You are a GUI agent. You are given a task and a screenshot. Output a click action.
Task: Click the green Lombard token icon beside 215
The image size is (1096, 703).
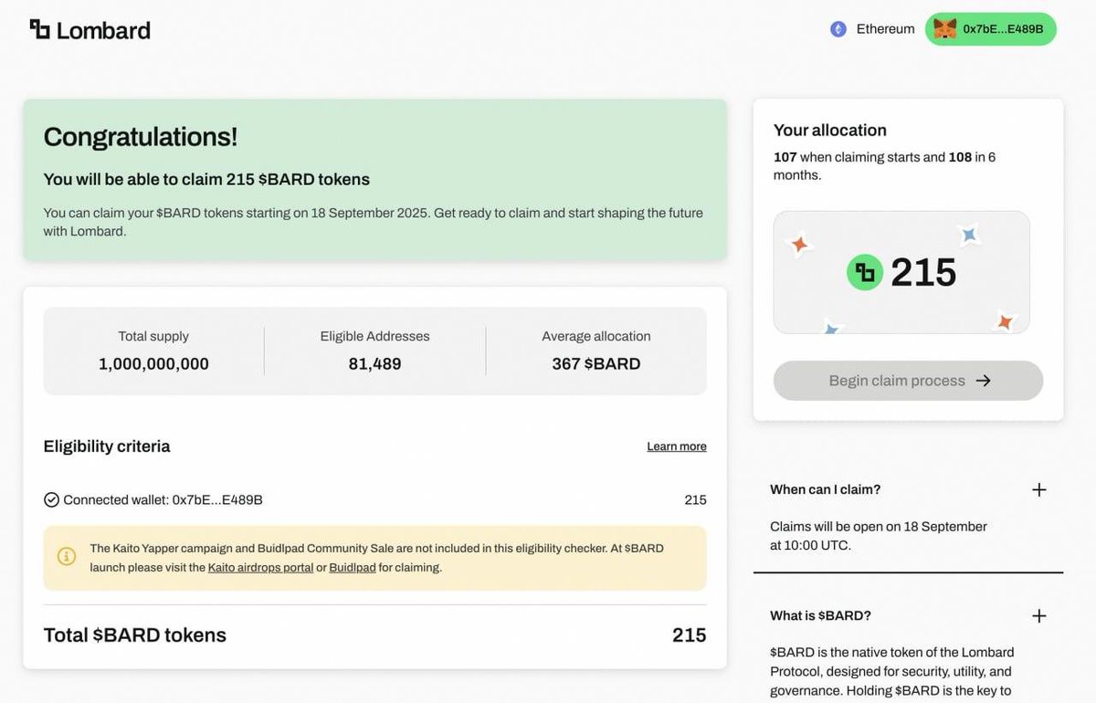(864, 272)
